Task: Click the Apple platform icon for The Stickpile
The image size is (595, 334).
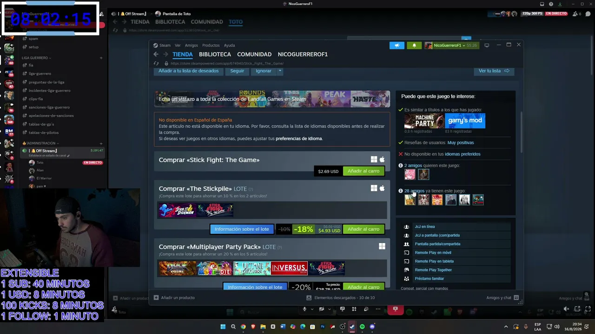Action: pyautogui.click(x=382, y=188)
